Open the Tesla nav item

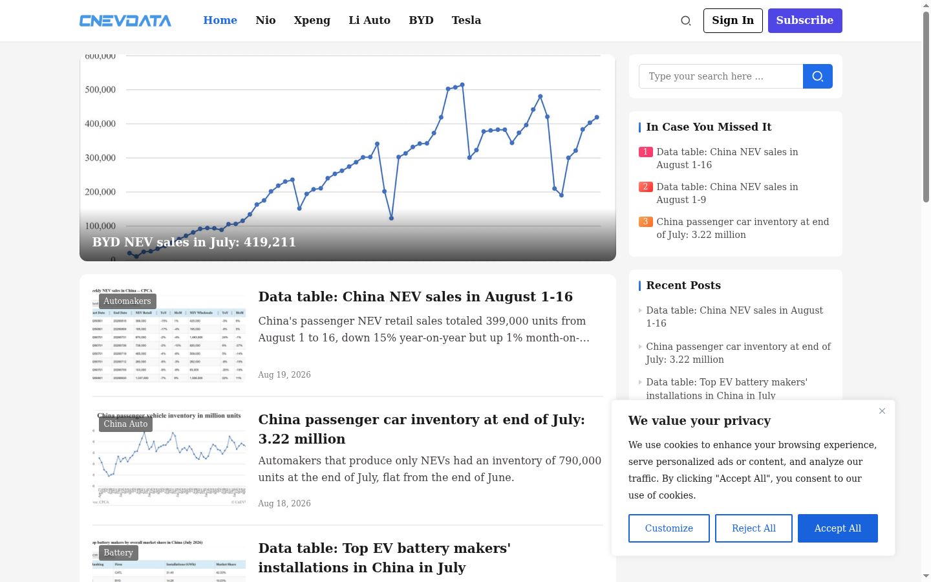(x=467, y=21)
